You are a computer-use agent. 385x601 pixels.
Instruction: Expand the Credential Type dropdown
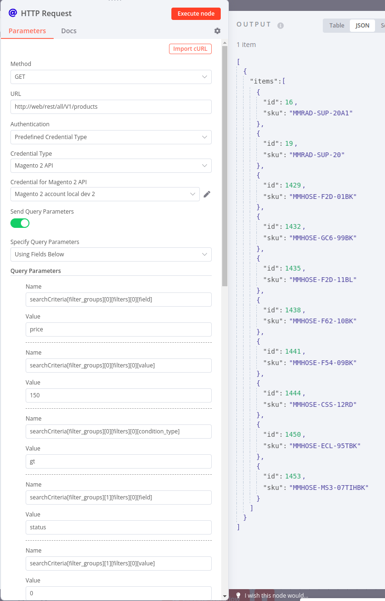coord(111,165)
